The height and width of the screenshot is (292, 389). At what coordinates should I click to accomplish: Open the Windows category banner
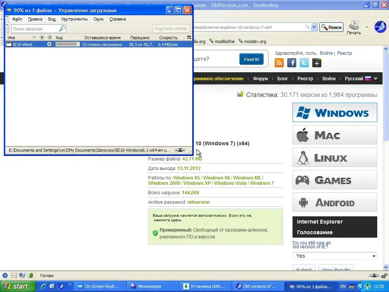pyautogui.click(x=335, y=113)
